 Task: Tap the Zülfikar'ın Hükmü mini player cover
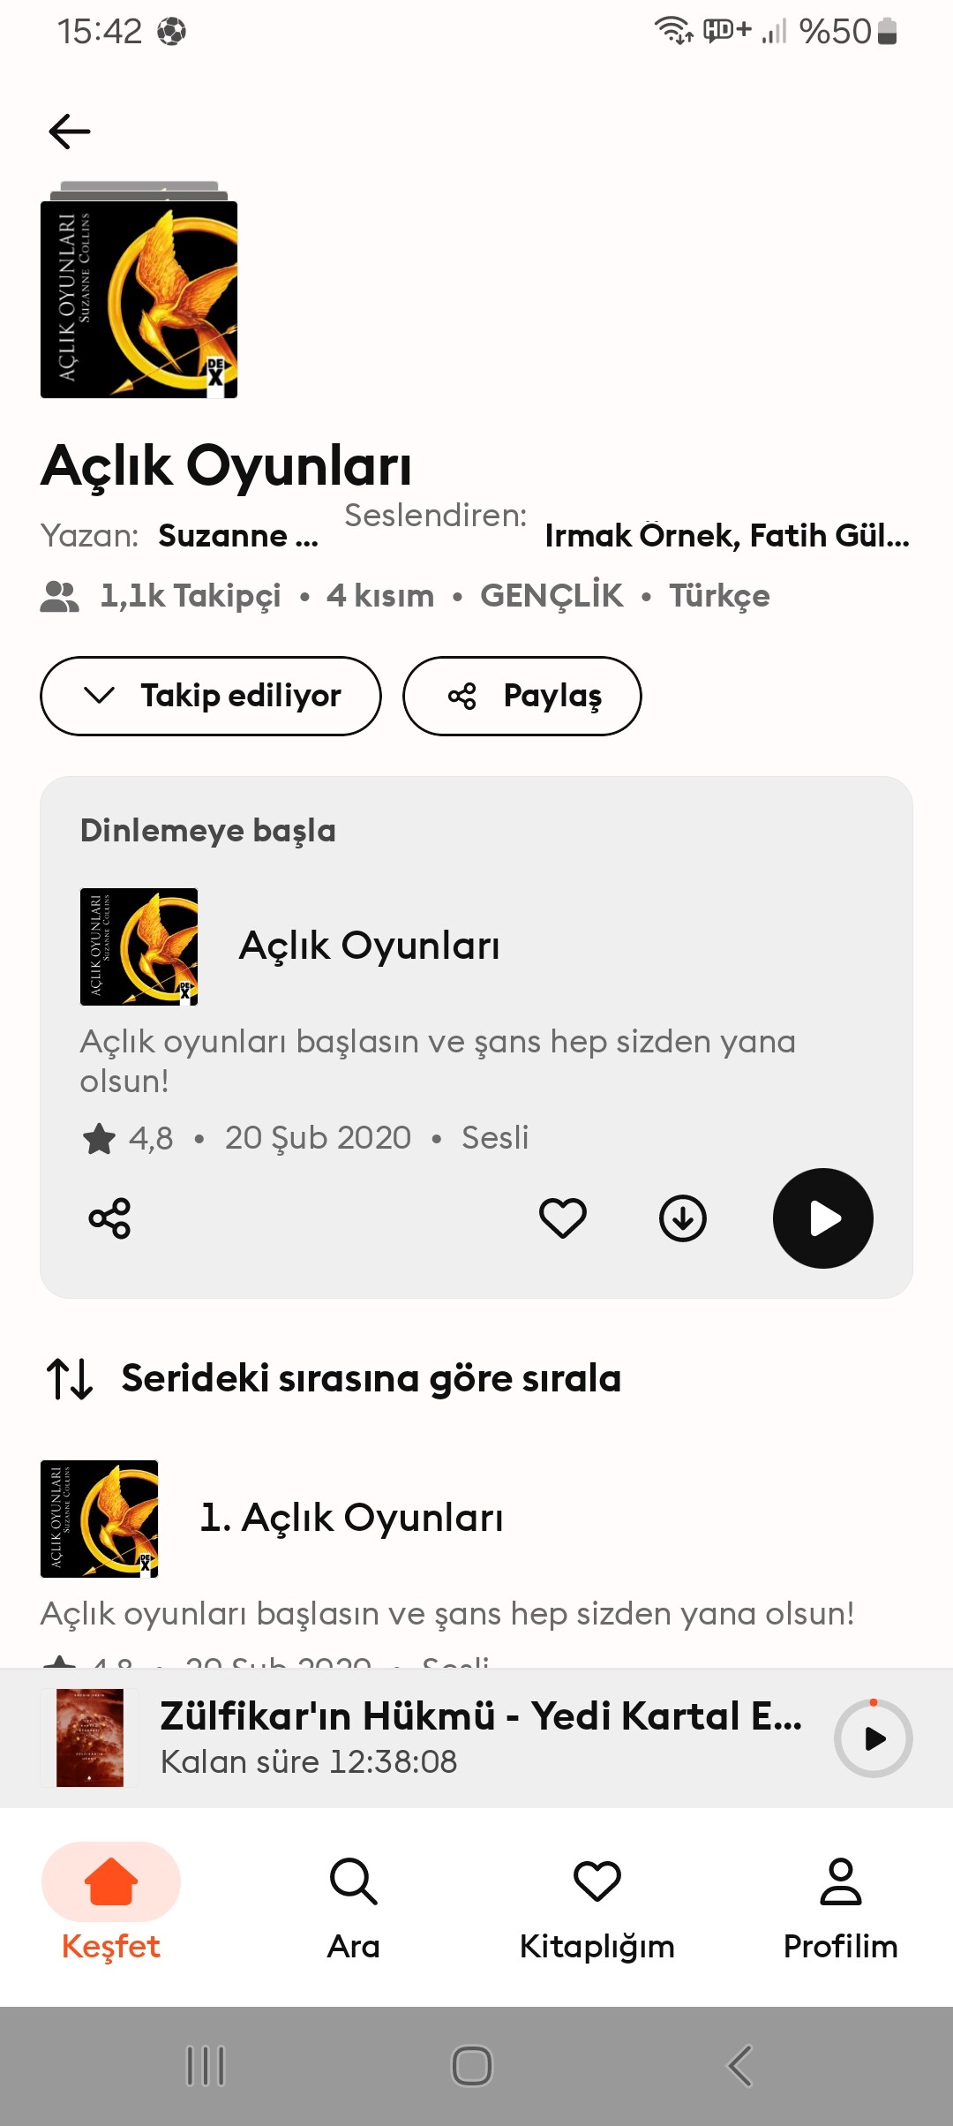(x=90, y=1738)
